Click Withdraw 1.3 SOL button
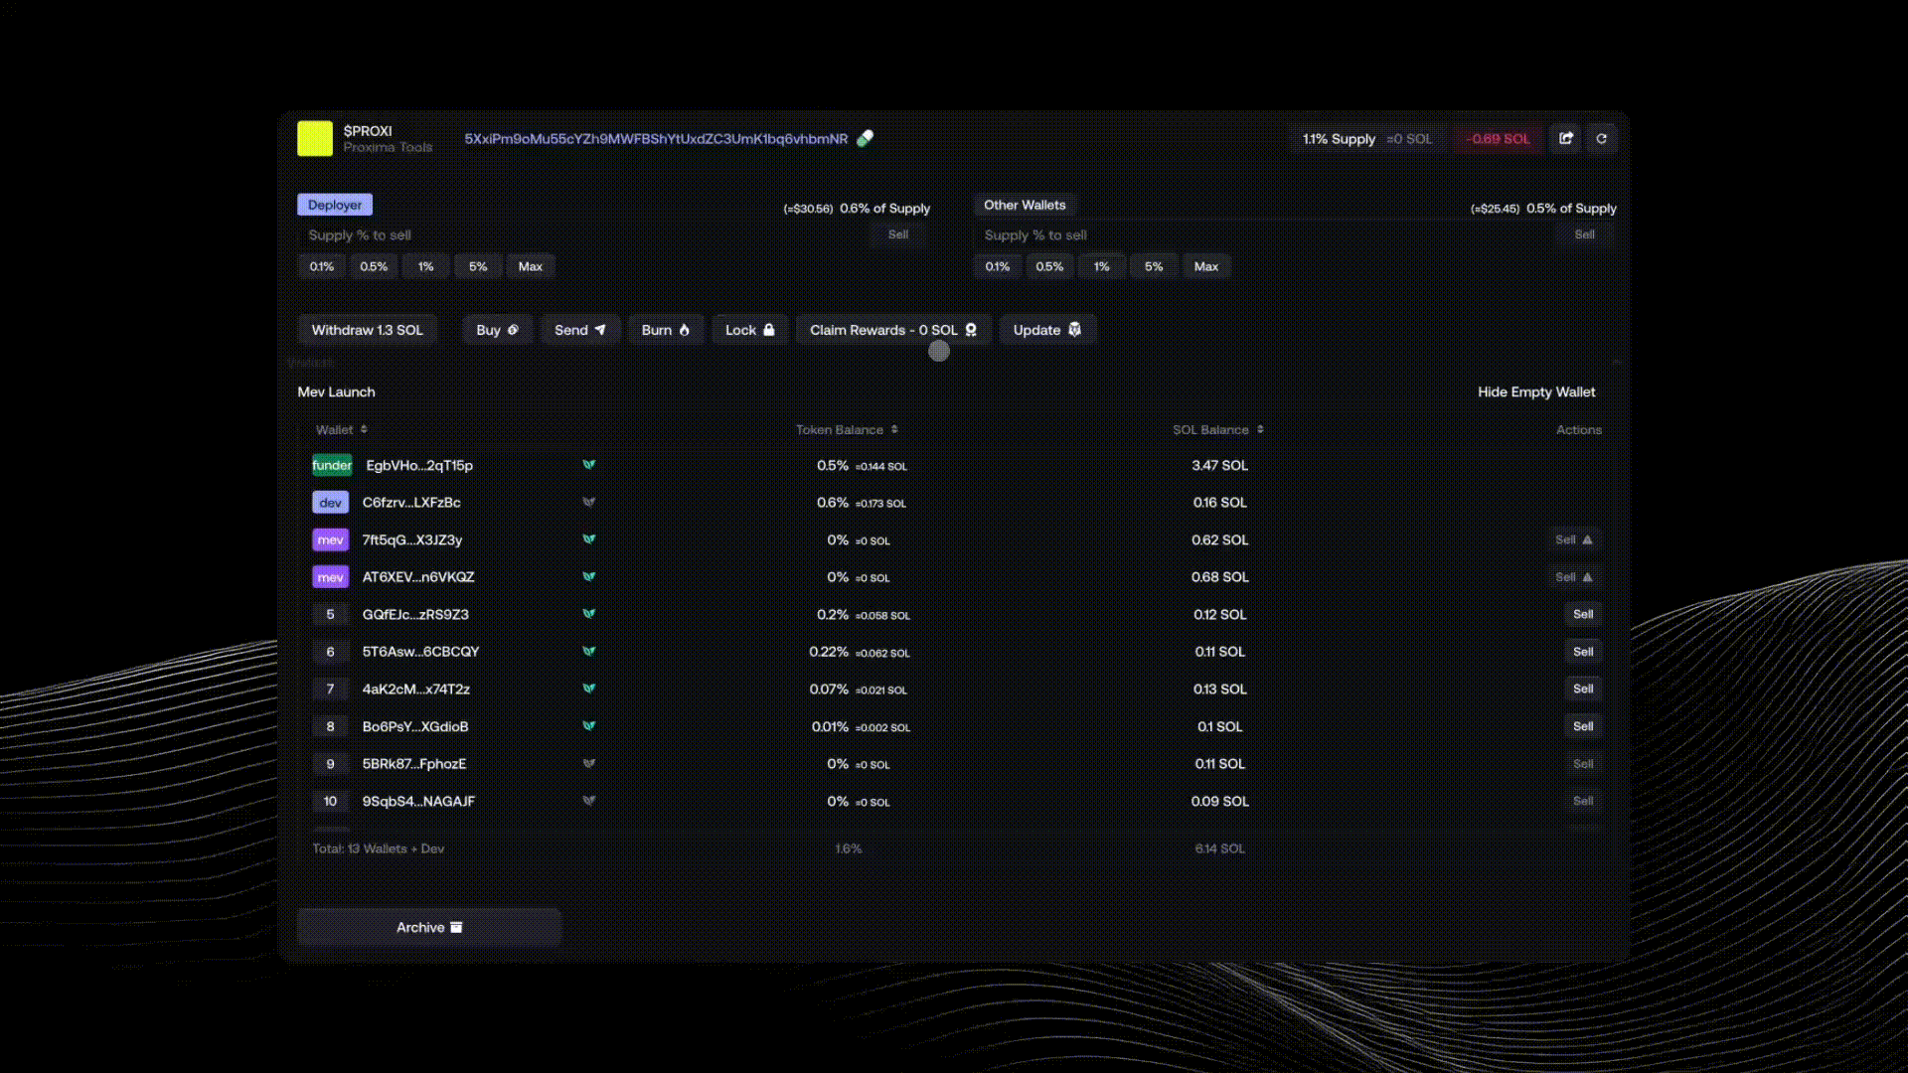The image size is (1908, 1073). tap(367, 330)
